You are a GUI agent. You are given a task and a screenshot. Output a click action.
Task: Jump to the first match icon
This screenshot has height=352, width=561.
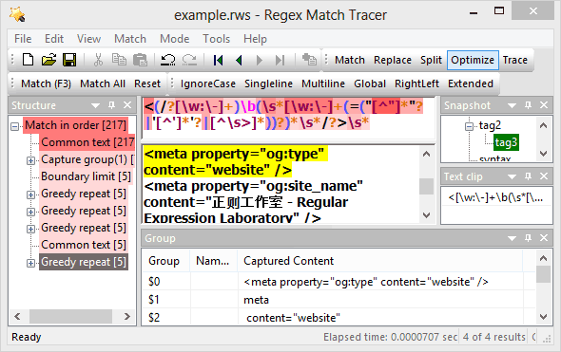coord(218,60)
